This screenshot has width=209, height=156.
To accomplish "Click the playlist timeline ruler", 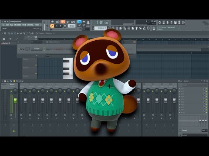I will 123,39.
